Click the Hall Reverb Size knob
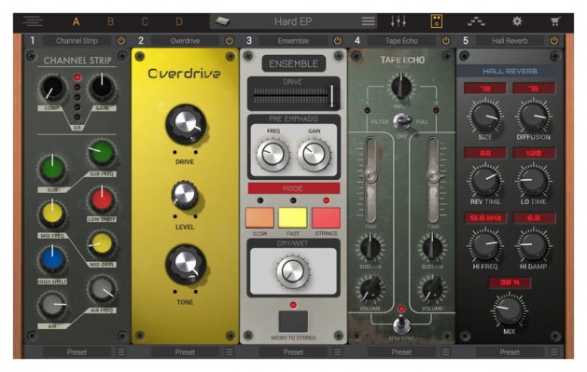Viewport: 587px width, 372px height. [x=484, y=117]
